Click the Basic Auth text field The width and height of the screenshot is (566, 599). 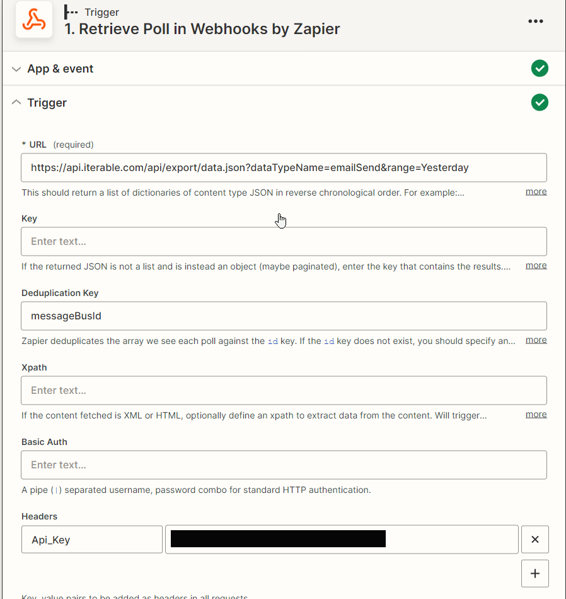(284, 465)
